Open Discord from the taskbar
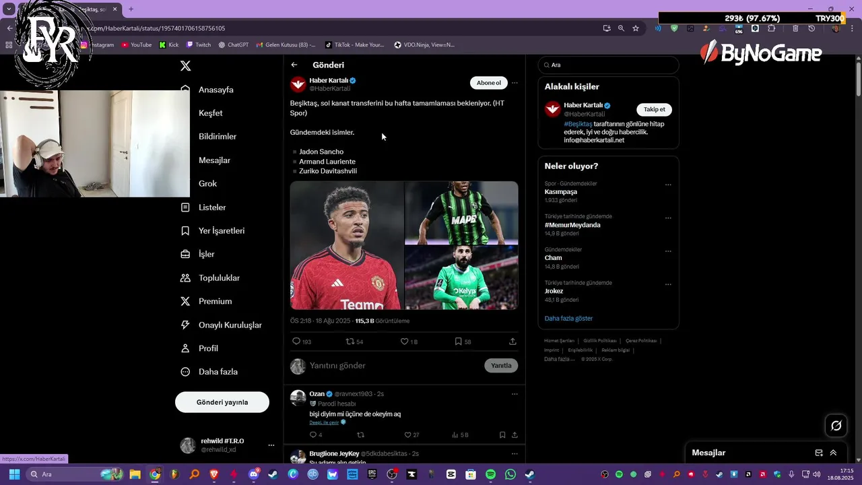862x485 pixels. 253,474
